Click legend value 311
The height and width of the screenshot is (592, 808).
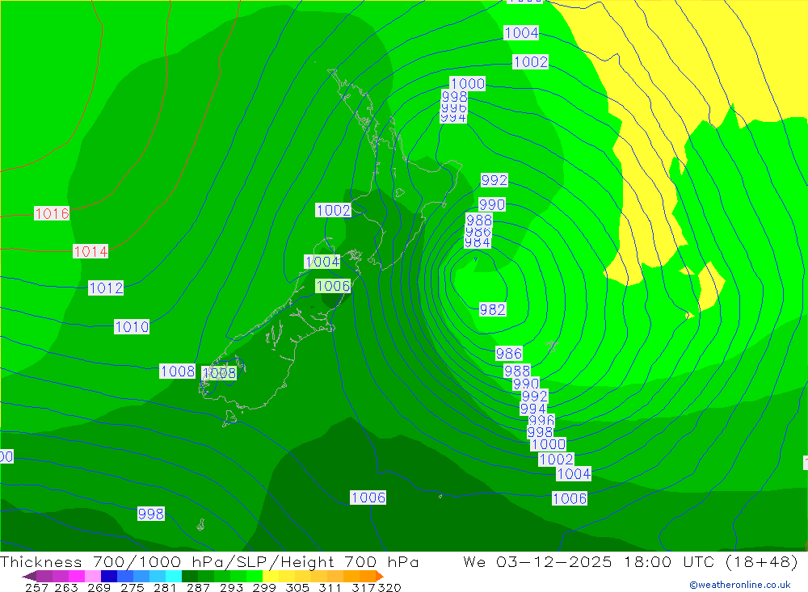point(330,587)
